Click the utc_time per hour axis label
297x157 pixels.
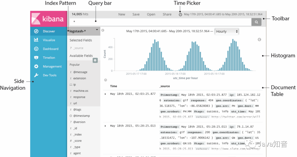click(185, 78)
